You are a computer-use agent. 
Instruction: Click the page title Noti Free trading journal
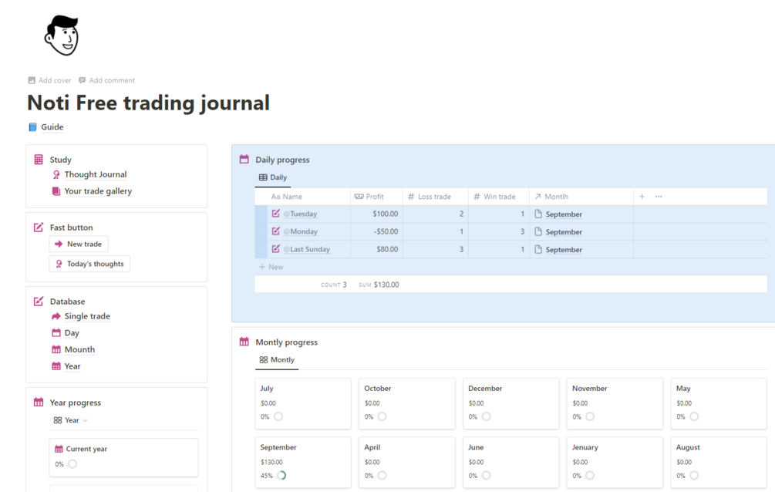pyautogui.click(x=148, y=103)
